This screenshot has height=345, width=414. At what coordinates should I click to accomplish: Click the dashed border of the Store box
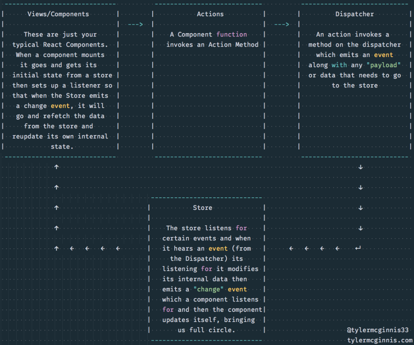[x=206, y=197]
